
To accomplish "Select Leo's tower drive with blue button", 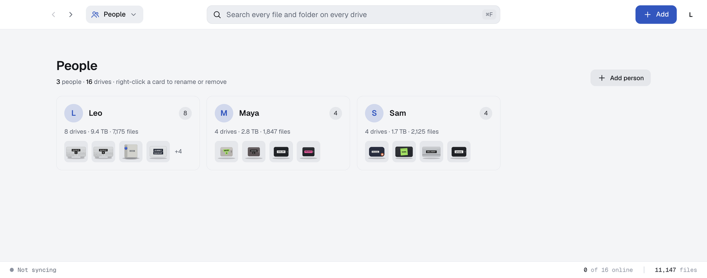I will coord(131,151).
